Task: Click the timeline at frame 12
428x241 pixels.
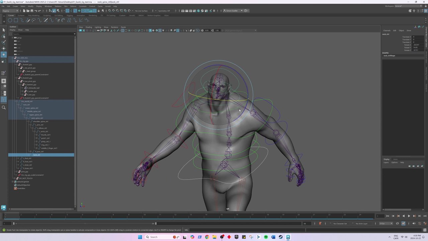Action: pos(175,216)
